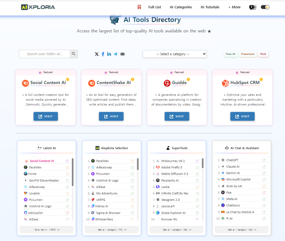Expand the + More menu
This screenshot has width=285, height=241.
(x=234, y=7)
